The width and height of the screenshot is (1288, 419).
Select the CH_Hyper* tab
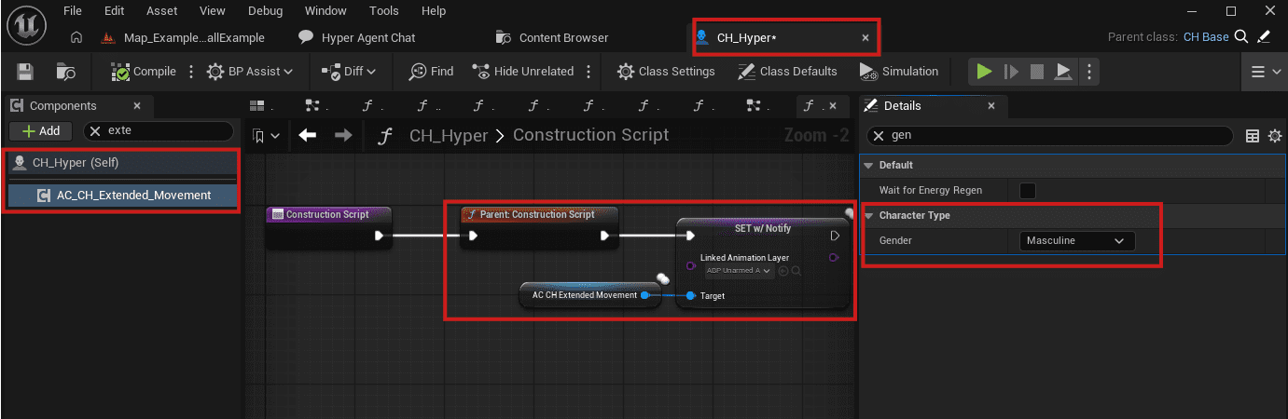click(x=746, y=38)
